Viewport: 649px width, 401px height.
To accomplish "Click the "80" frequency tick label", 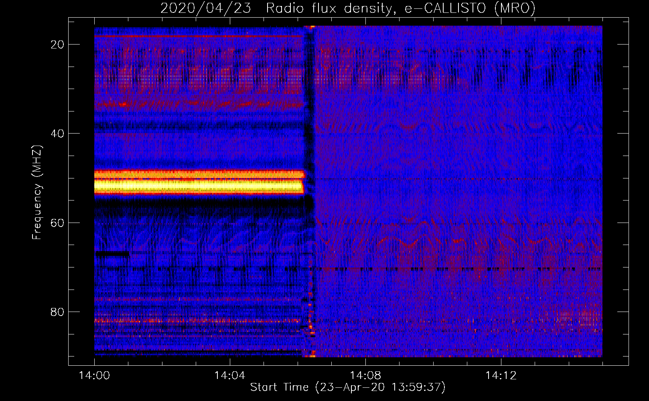I will tap(57, 312).
